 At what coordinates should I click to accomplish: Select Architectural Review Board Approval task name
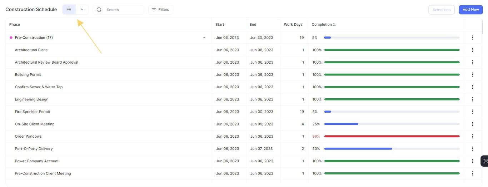(x=46, y=62)
